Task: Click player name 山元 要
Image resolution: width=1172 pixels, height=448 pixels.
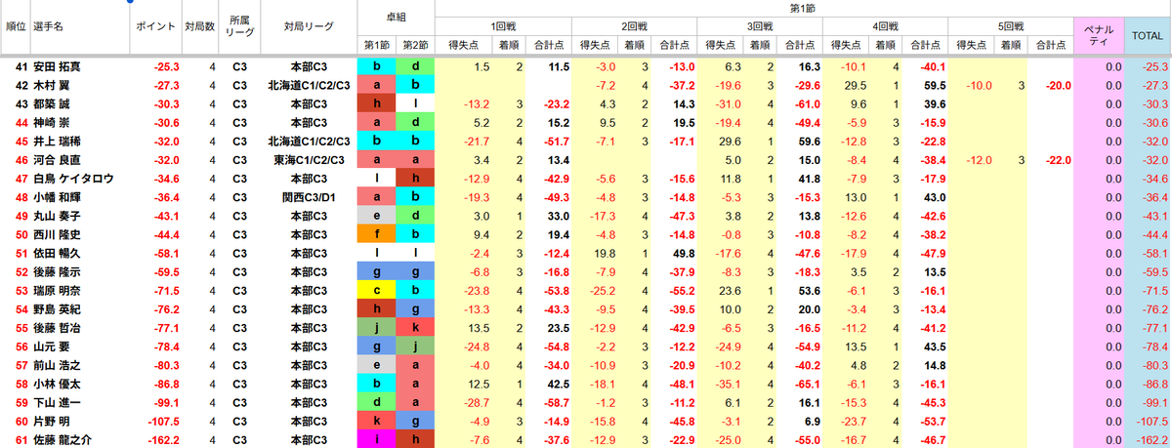Action: pyautogui.click(x=51, y=346)
